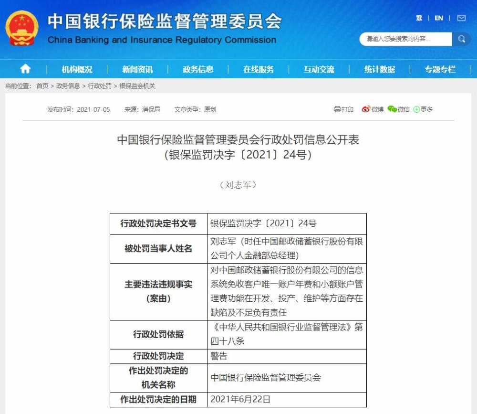Click 银保监会机关 breadcrumb link
Image resolution: width=477 pixels, height=414 pixels.
tap(137, 86)
